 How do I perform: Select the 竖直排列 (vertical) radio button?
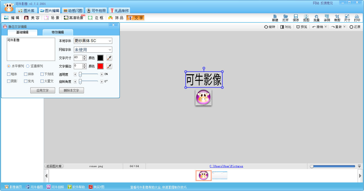pos(28,66)
